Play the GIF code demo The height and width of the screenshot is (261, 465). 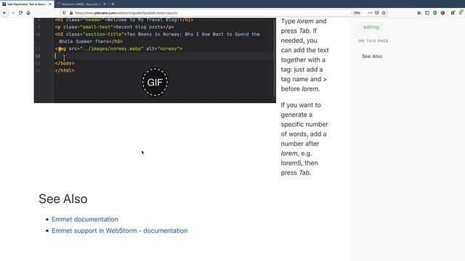pos(155,82)
